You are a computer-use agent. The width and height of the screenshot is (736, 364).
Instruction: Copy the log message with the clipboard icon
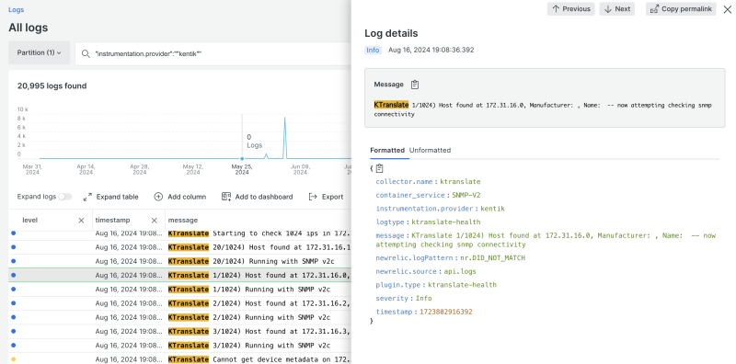coord(415,85)
